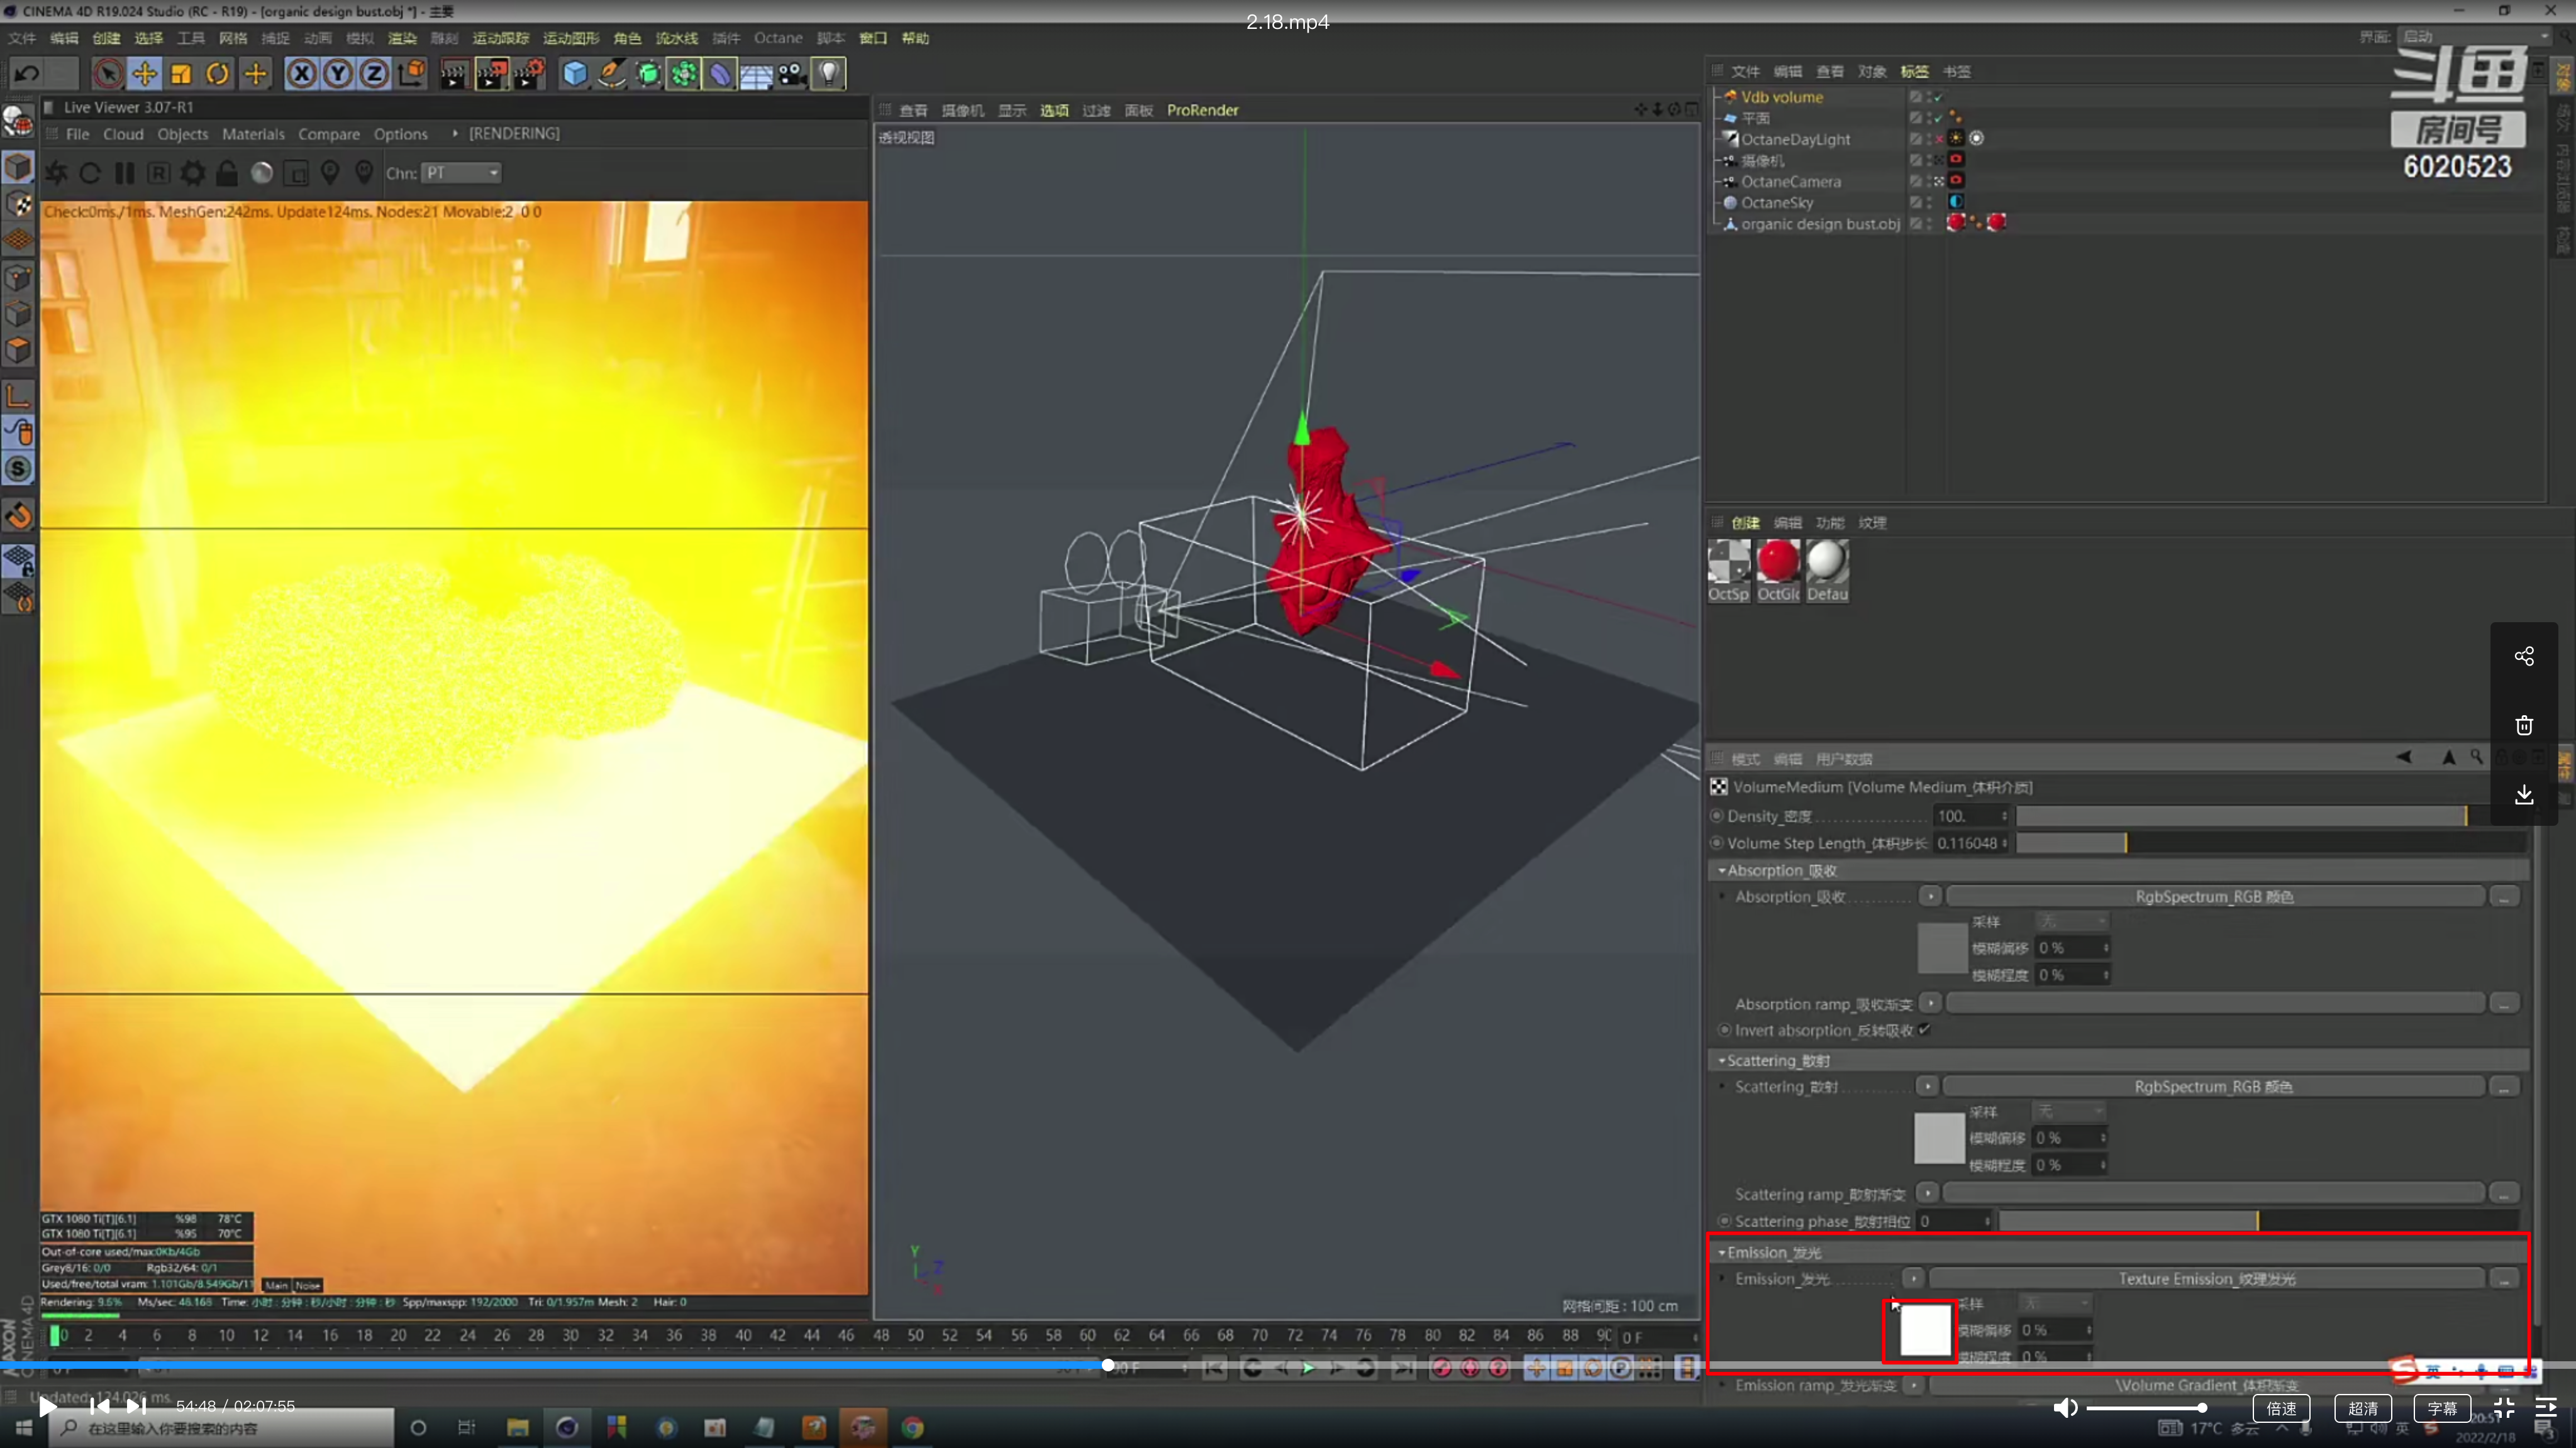Click the undo arrow icon
This screenshot has height=1448, width=2576.
(x=27, y=74)
